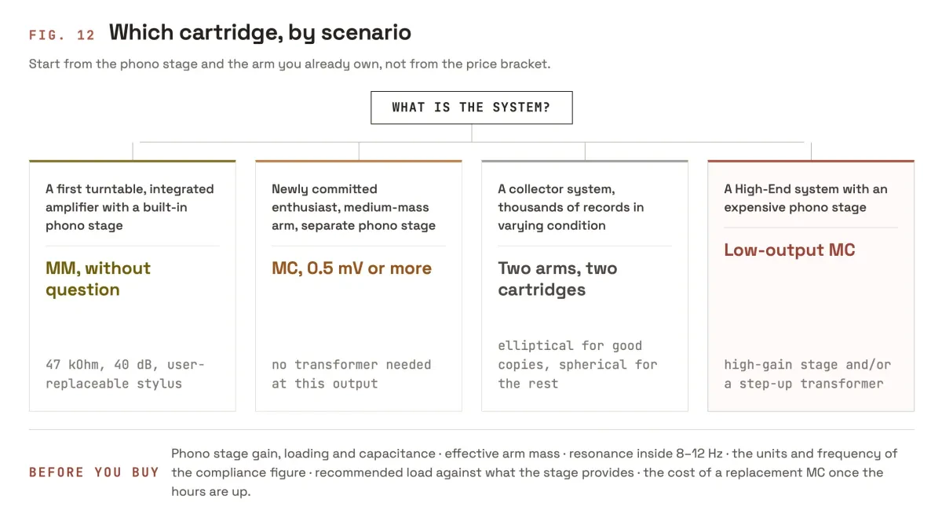
Task: Click the 'Two arms, two cartridges' heading
Action: [557, 279]
